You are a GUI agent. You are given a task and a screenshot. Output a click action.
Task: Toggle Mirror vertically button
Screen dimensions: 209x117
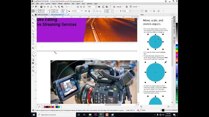click(89, 11)
